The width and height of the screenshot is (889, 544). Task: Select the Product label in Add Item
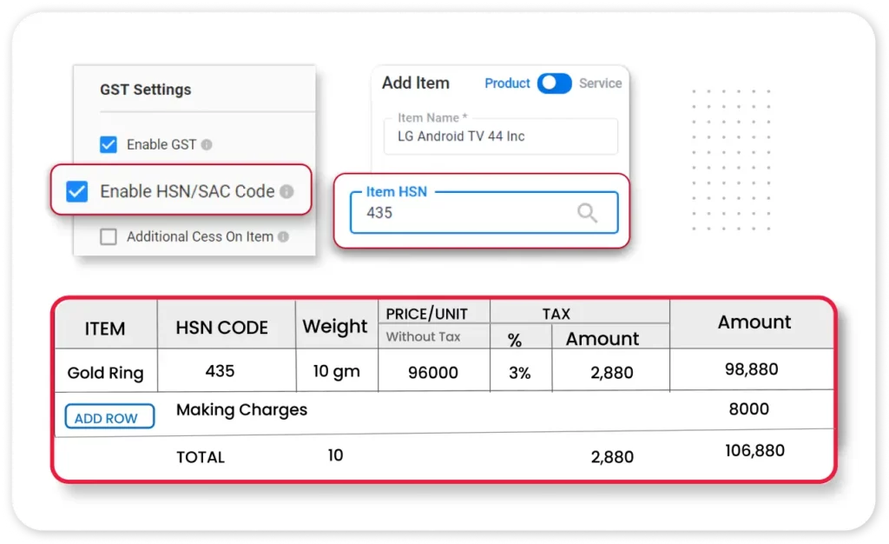[x=507, y=83]
